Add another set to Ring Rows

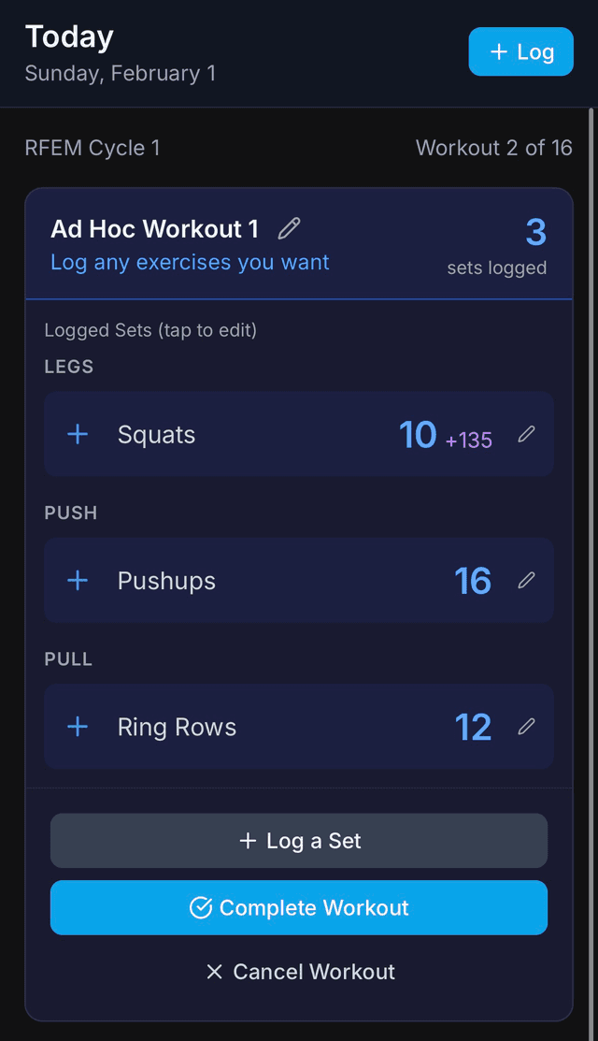coord(78,727)
